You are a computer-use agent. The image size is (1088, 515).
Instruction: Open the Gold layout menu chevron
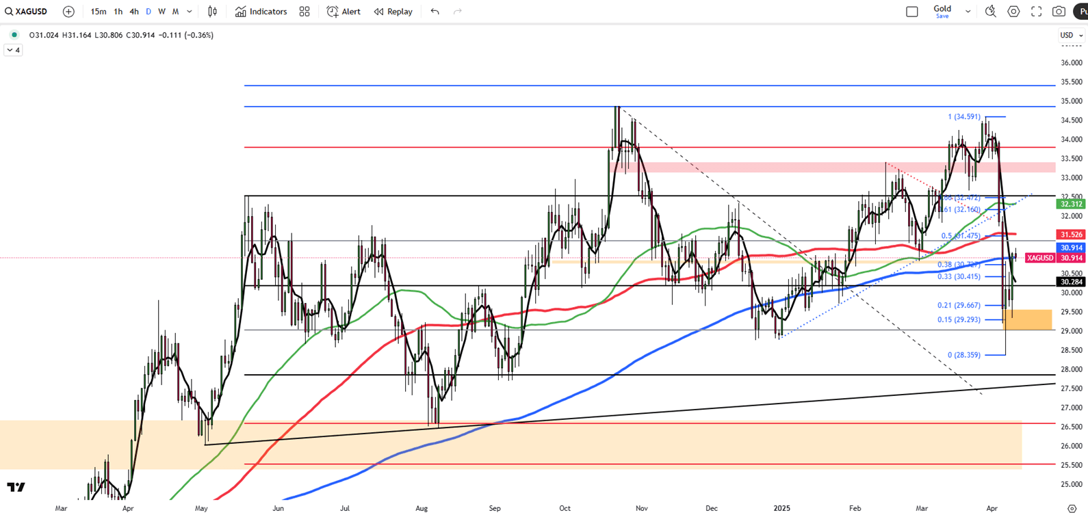point(968,12)
